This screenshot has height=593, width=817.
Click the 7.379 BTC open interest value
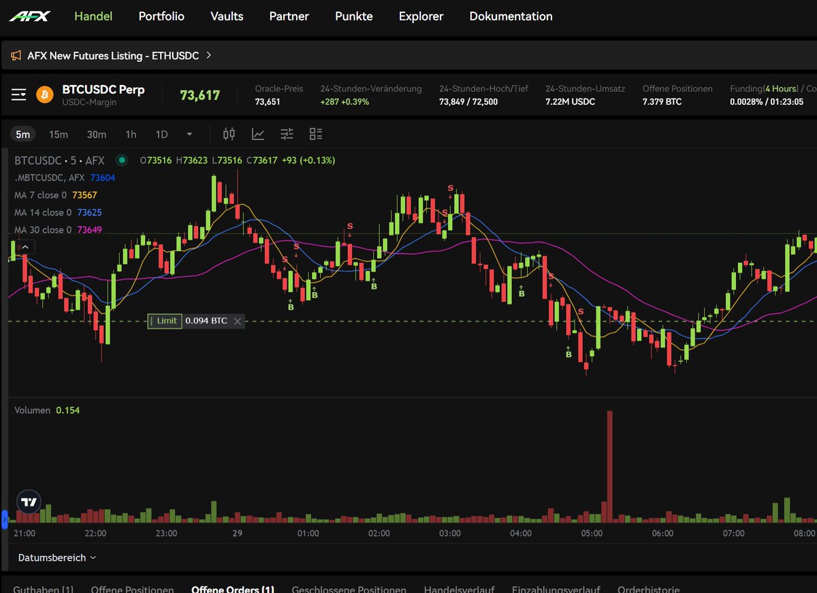tap(662, 101)
